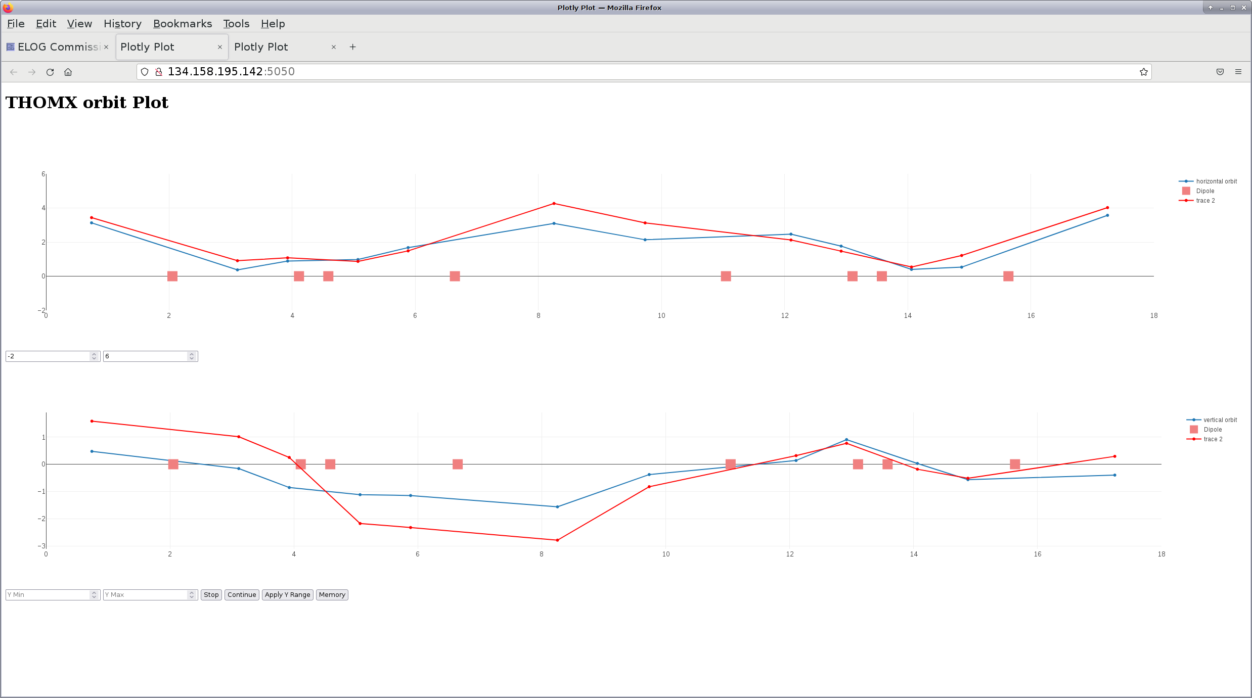Click the stepper arrows on the 6 field
The width and height of the screenshot is (1252, 698).
point(192,356)
